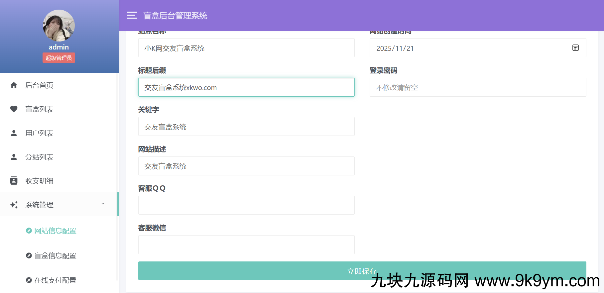Open 分站列表 menu item
The image size is (604, 293).
pos(59,157)
